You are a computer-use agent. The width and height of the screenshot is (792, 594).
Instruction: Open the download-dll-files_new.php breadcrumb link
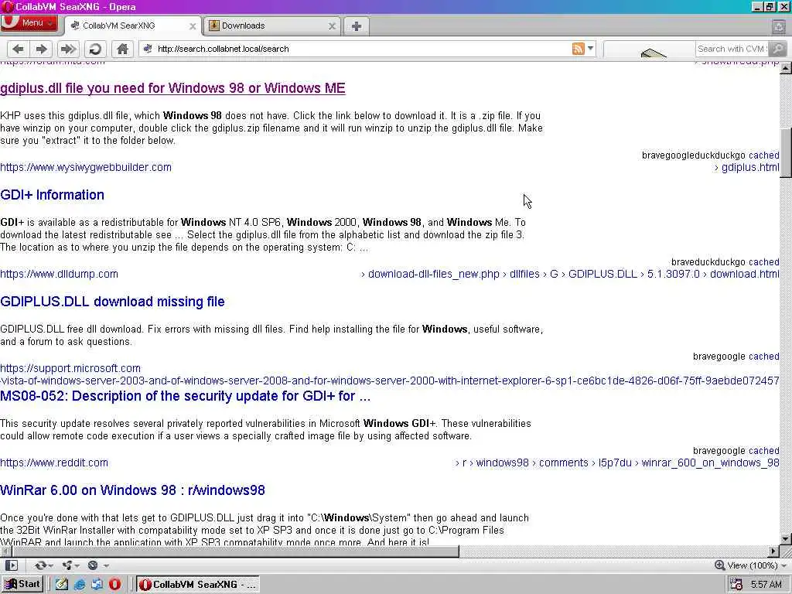click(x=433, y=274)
